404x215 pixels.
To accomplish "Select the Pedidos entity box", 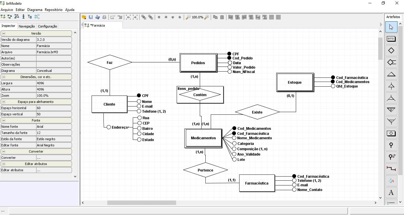I will (x=198, y=63).
